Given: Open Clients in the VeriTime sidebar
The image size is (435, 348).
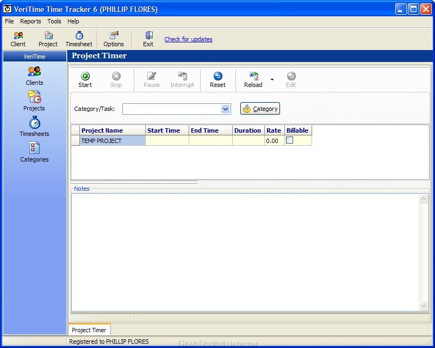Looking at the screenshot, I should tap(34, 76).
